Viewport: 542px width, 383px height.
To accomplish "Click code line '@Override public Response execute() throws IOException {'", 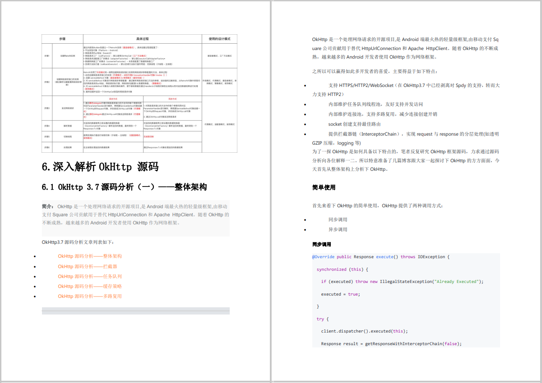I will click(381, 257).
